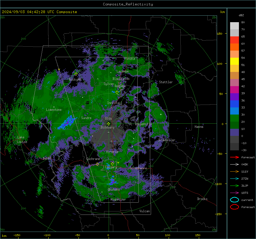Click the Cochrane label

(93, 159)
